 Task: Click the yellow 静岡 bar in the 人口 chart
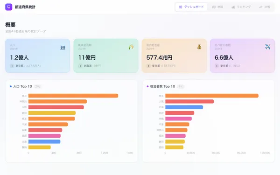tap(40, 147)
